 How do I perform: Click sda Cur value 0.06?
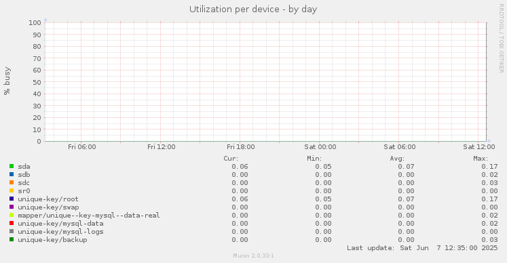click(240, 167)
